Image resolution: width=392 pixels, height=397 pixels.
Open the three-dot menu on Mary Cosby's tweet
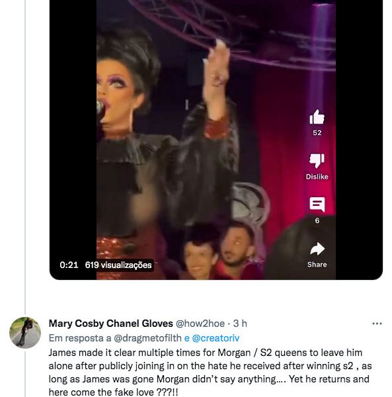click(x=377, y=324)
